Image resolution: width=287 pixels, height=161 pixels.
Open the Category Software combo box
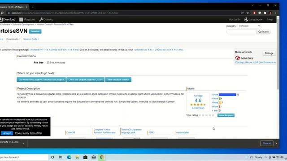coord(249,26)
